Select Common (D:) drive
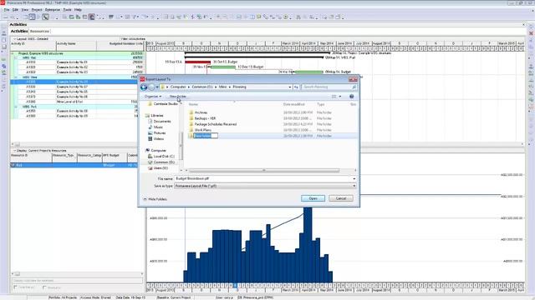 tap(164, 162)
